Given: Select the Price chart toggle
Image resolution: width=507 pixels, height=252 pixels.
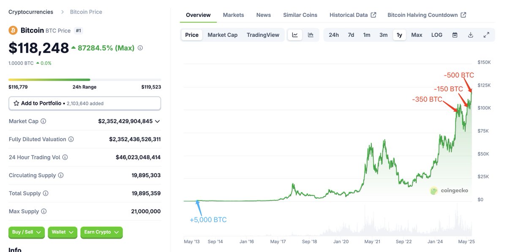Looking at the screenshot, I should (192, 35).
